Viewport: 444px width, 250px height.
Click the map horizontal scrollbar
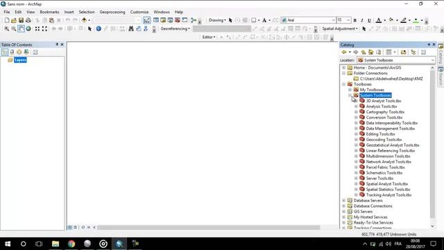[208, 227]
